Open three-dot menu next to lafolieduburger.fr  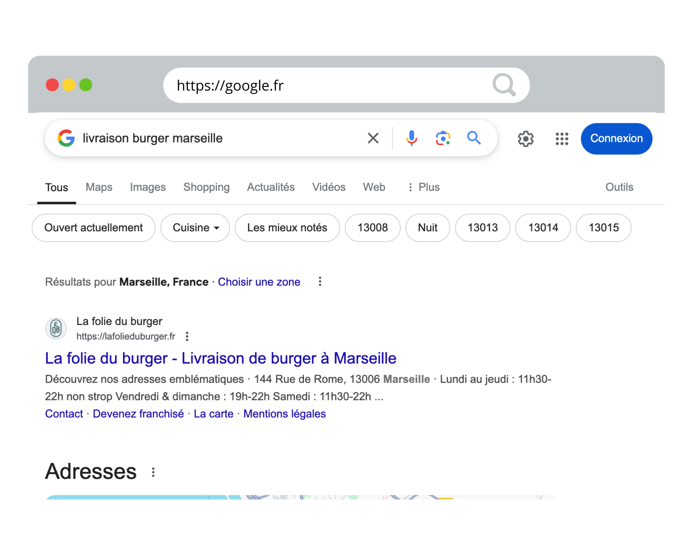[187, 336]
